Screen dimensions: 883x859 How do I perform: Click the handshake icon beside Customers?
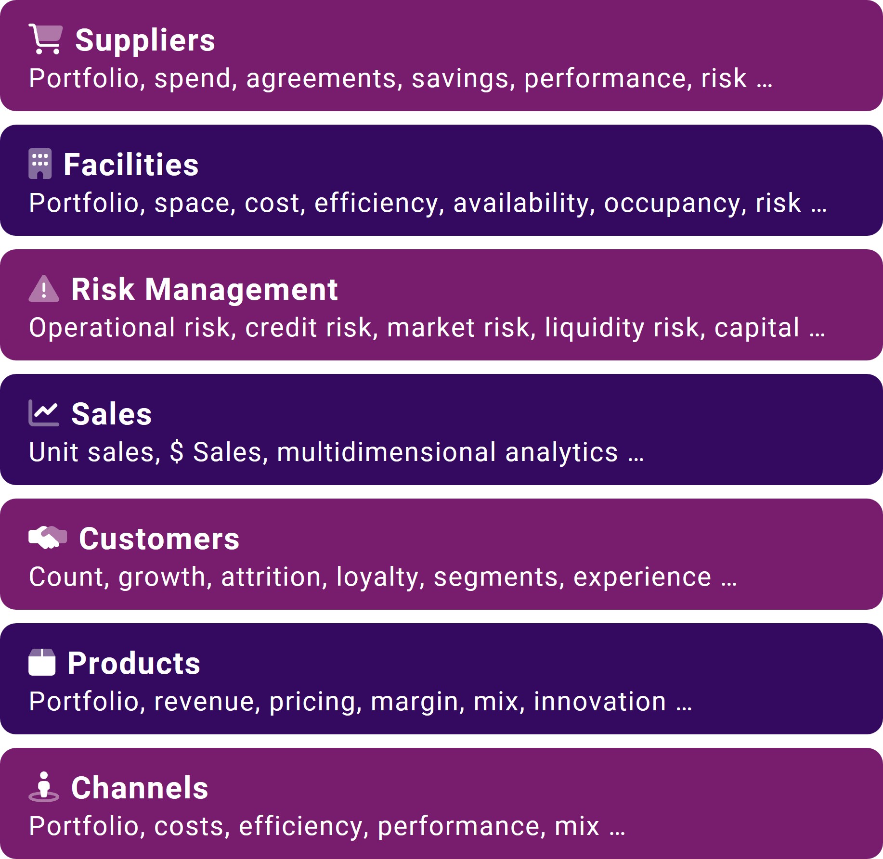pos(48,538)
